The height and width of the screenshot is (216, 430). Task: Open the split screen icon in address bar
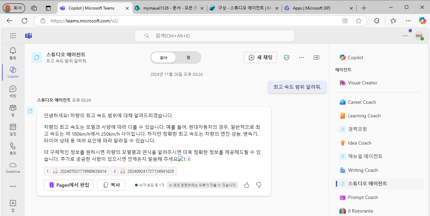345,21
